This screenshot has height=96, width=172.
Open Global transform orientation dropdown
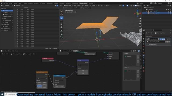[93, 6]
